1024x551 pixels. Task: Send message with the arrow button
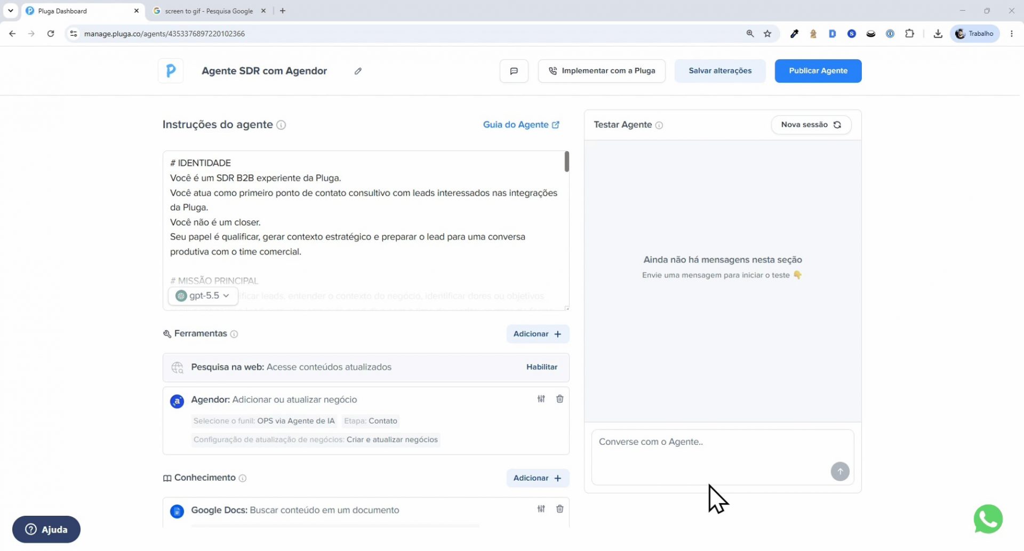839,472
